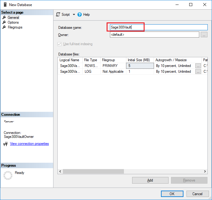Browse for owner with ellipsis button

coord(204,35)
